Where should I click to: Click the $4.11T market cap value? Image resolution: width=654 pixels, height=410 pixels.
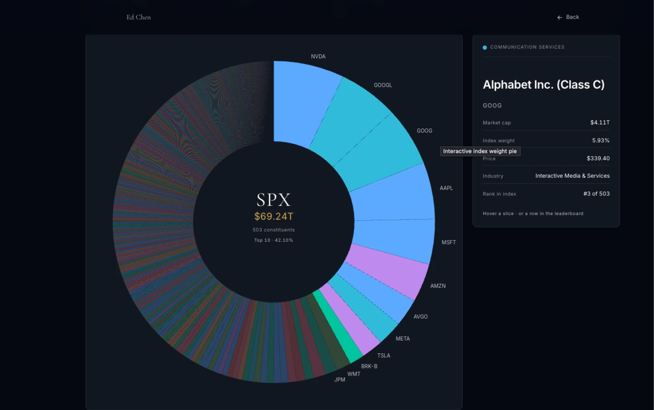600,123
